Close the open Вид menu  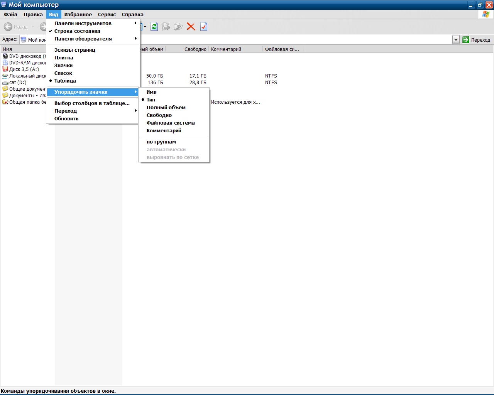tap(54, 14)
